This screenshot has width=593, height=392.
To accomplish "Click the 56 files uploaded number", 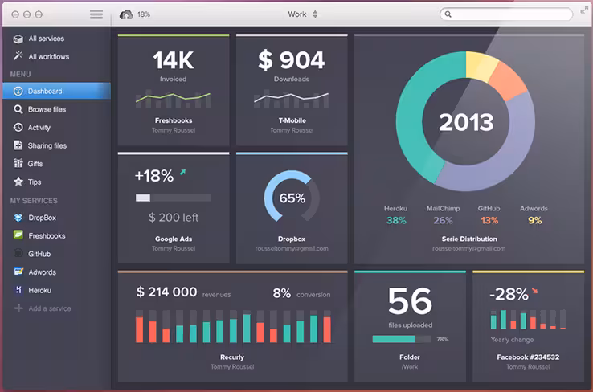I will coord(410,301).
